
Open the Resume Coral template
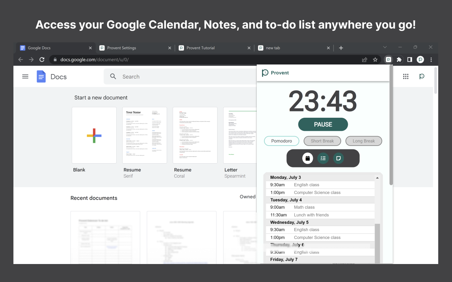click(x=195, y=135)
